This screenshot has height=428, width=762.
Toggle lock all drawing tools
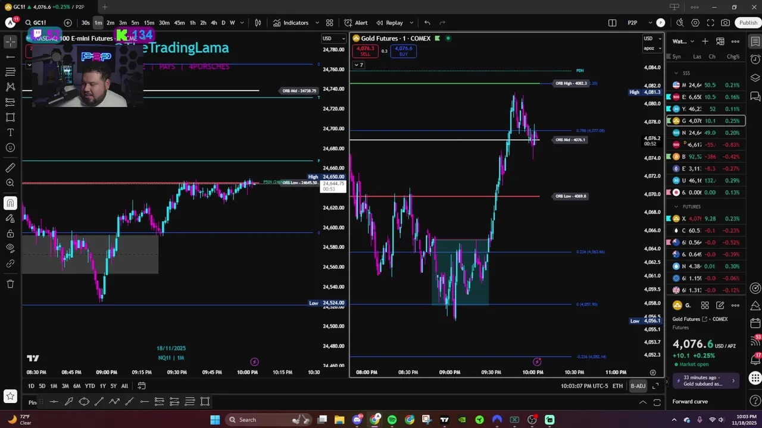coord(10,233)
